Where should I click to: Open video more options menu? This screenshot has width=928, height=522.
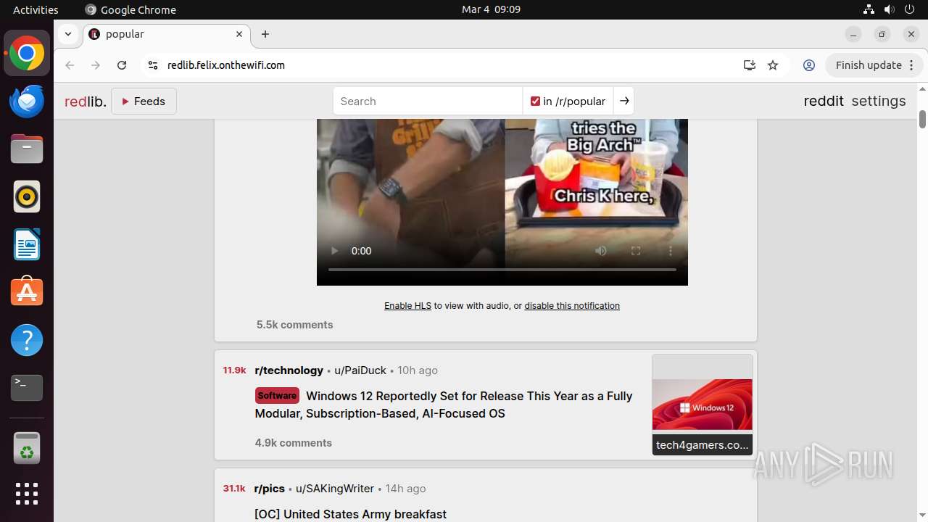671,251
